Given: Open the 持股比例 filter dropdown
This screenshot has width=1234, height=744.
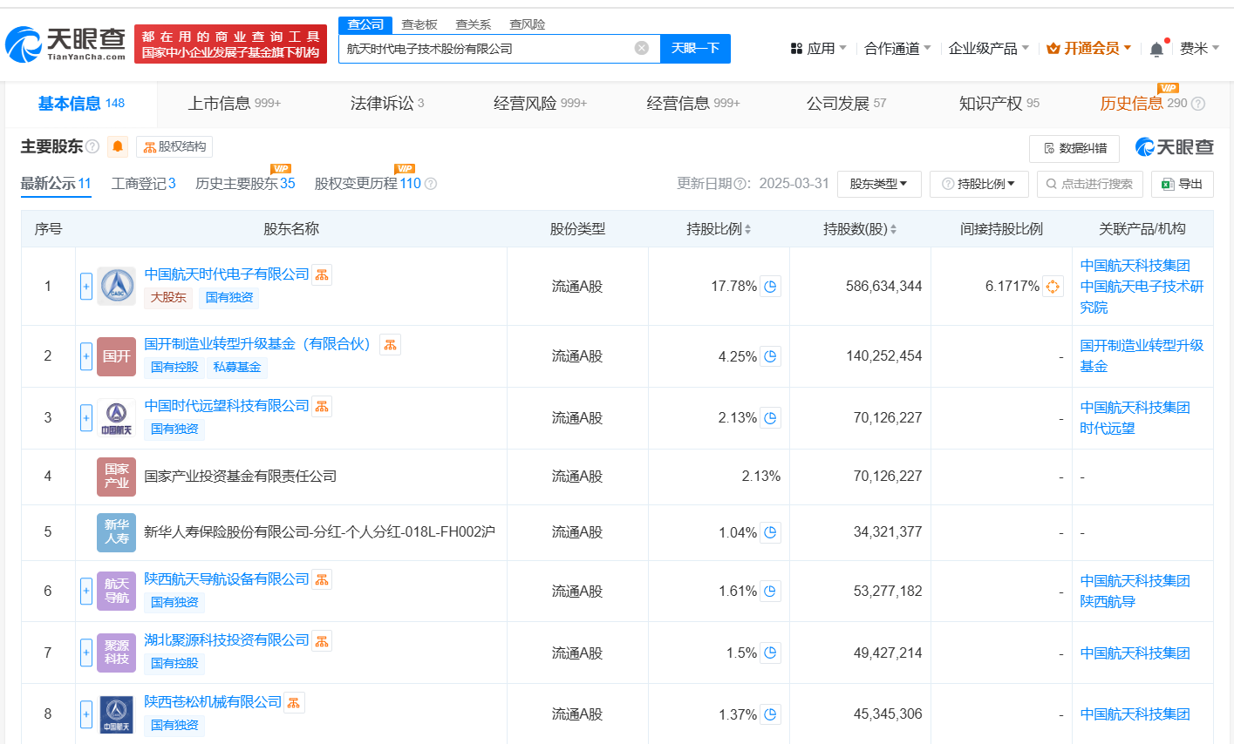Looking at the screenshot, I should point(978,184).
